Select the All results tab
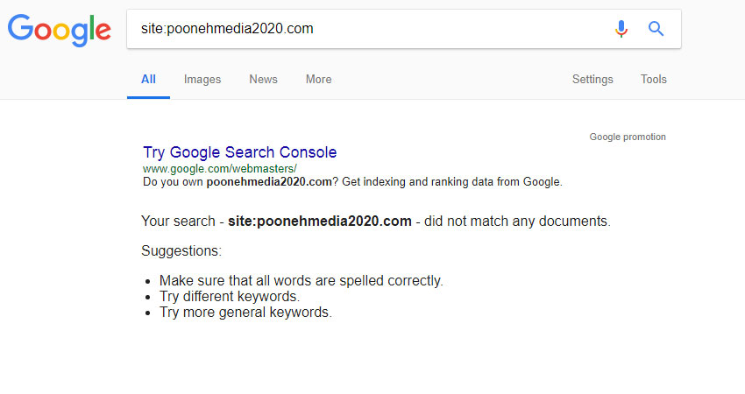 (148, 80)
